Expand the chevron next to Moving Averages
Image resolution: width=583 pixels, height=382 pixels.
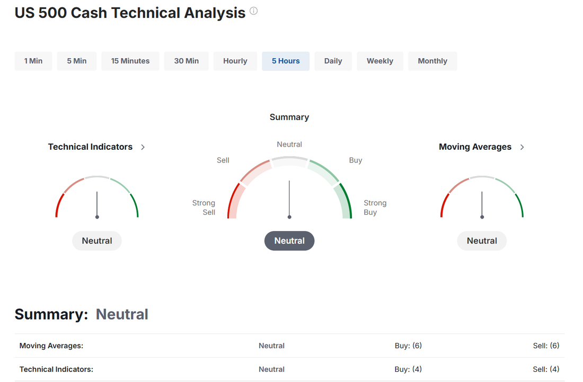[x=522, y=148]
